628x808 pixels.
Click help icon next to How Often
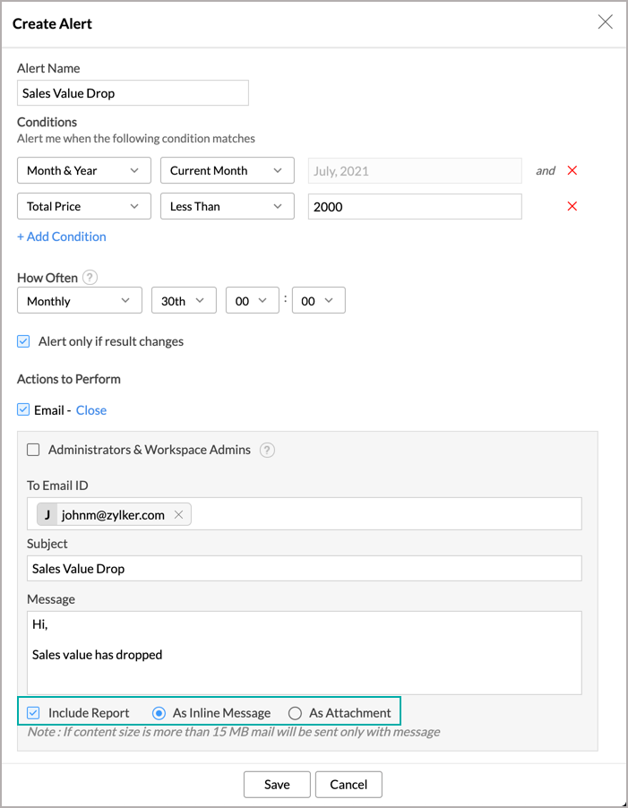pos(90,278)
